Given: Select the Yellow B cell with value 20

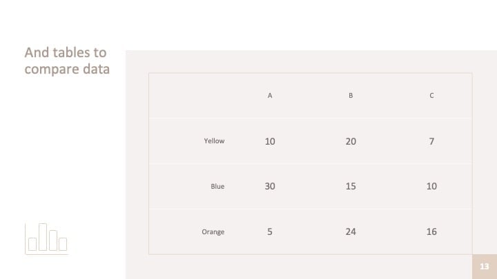Looking at the screenshot, I should pyautogui.click(x=351, y=141).
